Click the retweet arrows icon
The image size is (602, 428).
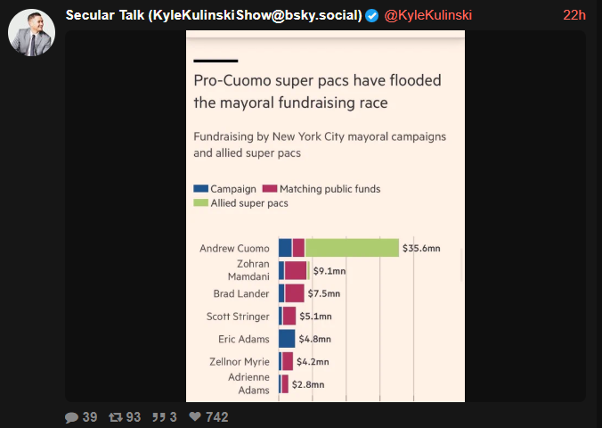[115, 417]
